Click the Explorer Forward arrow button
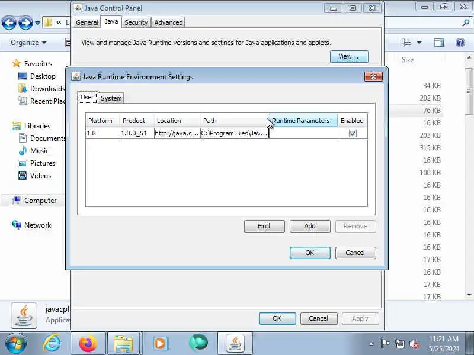This screenshot has height=355, width=474. click(x=25, y=22)
